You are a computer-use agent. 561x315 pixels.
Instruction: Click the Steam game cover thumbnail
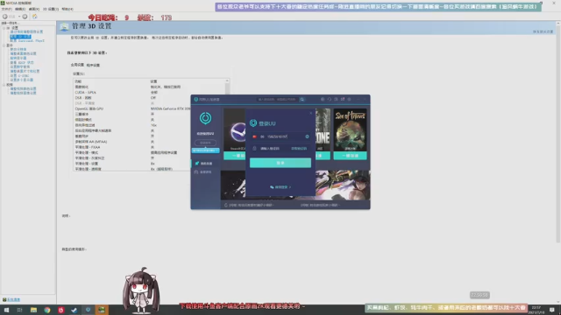tap(235, 130)
